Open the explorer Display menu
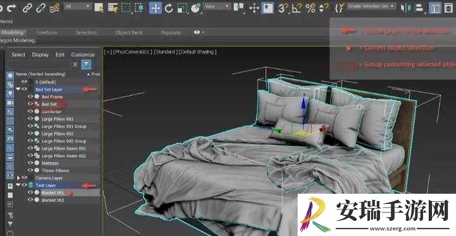The height and width of the screenshot is (236, 456). pyautogui.click(x=40, y=54)
